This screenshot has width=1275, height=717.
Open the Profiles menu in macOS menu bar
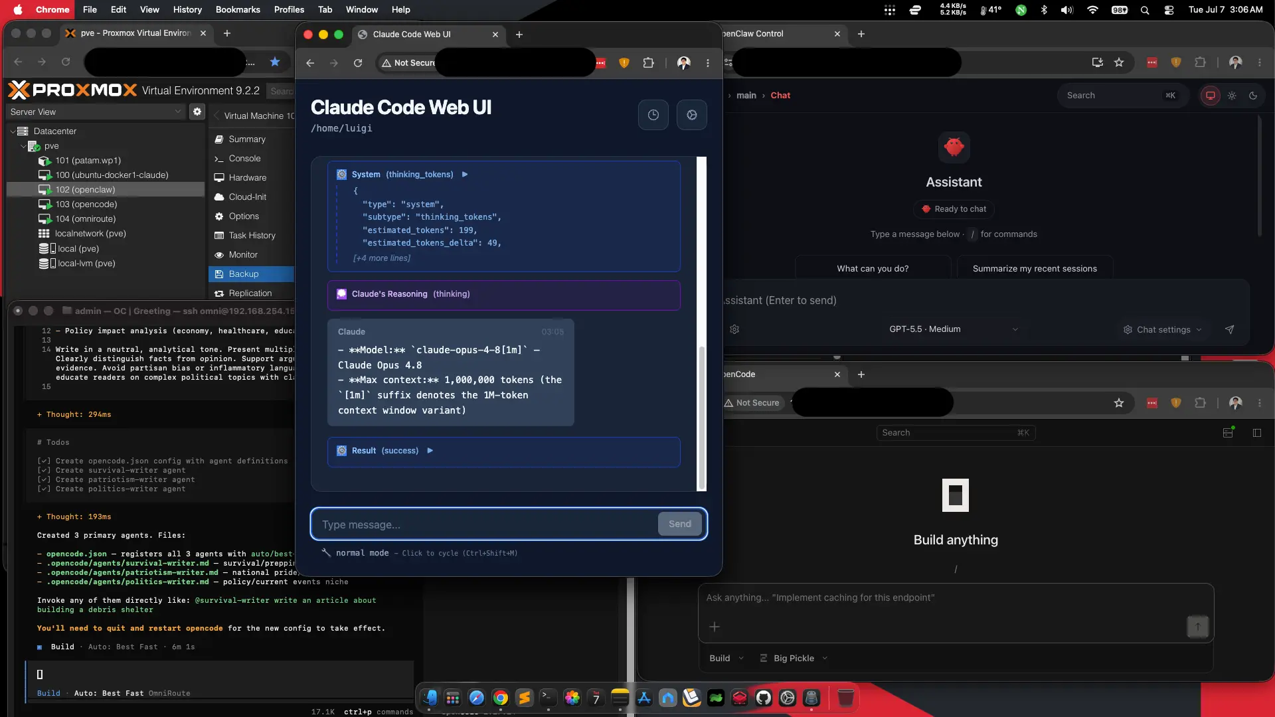pos(289,9)
